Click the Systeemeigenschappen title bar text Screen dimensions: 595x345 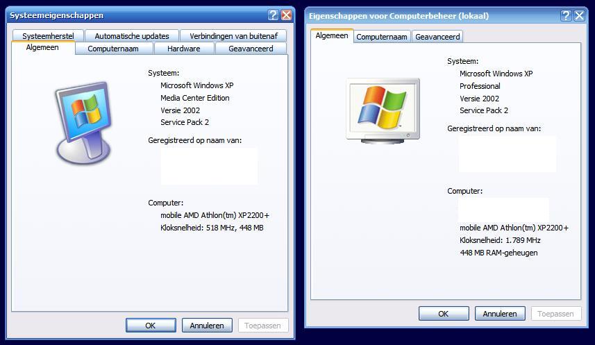pyautogui.click(x=56, y=15)
